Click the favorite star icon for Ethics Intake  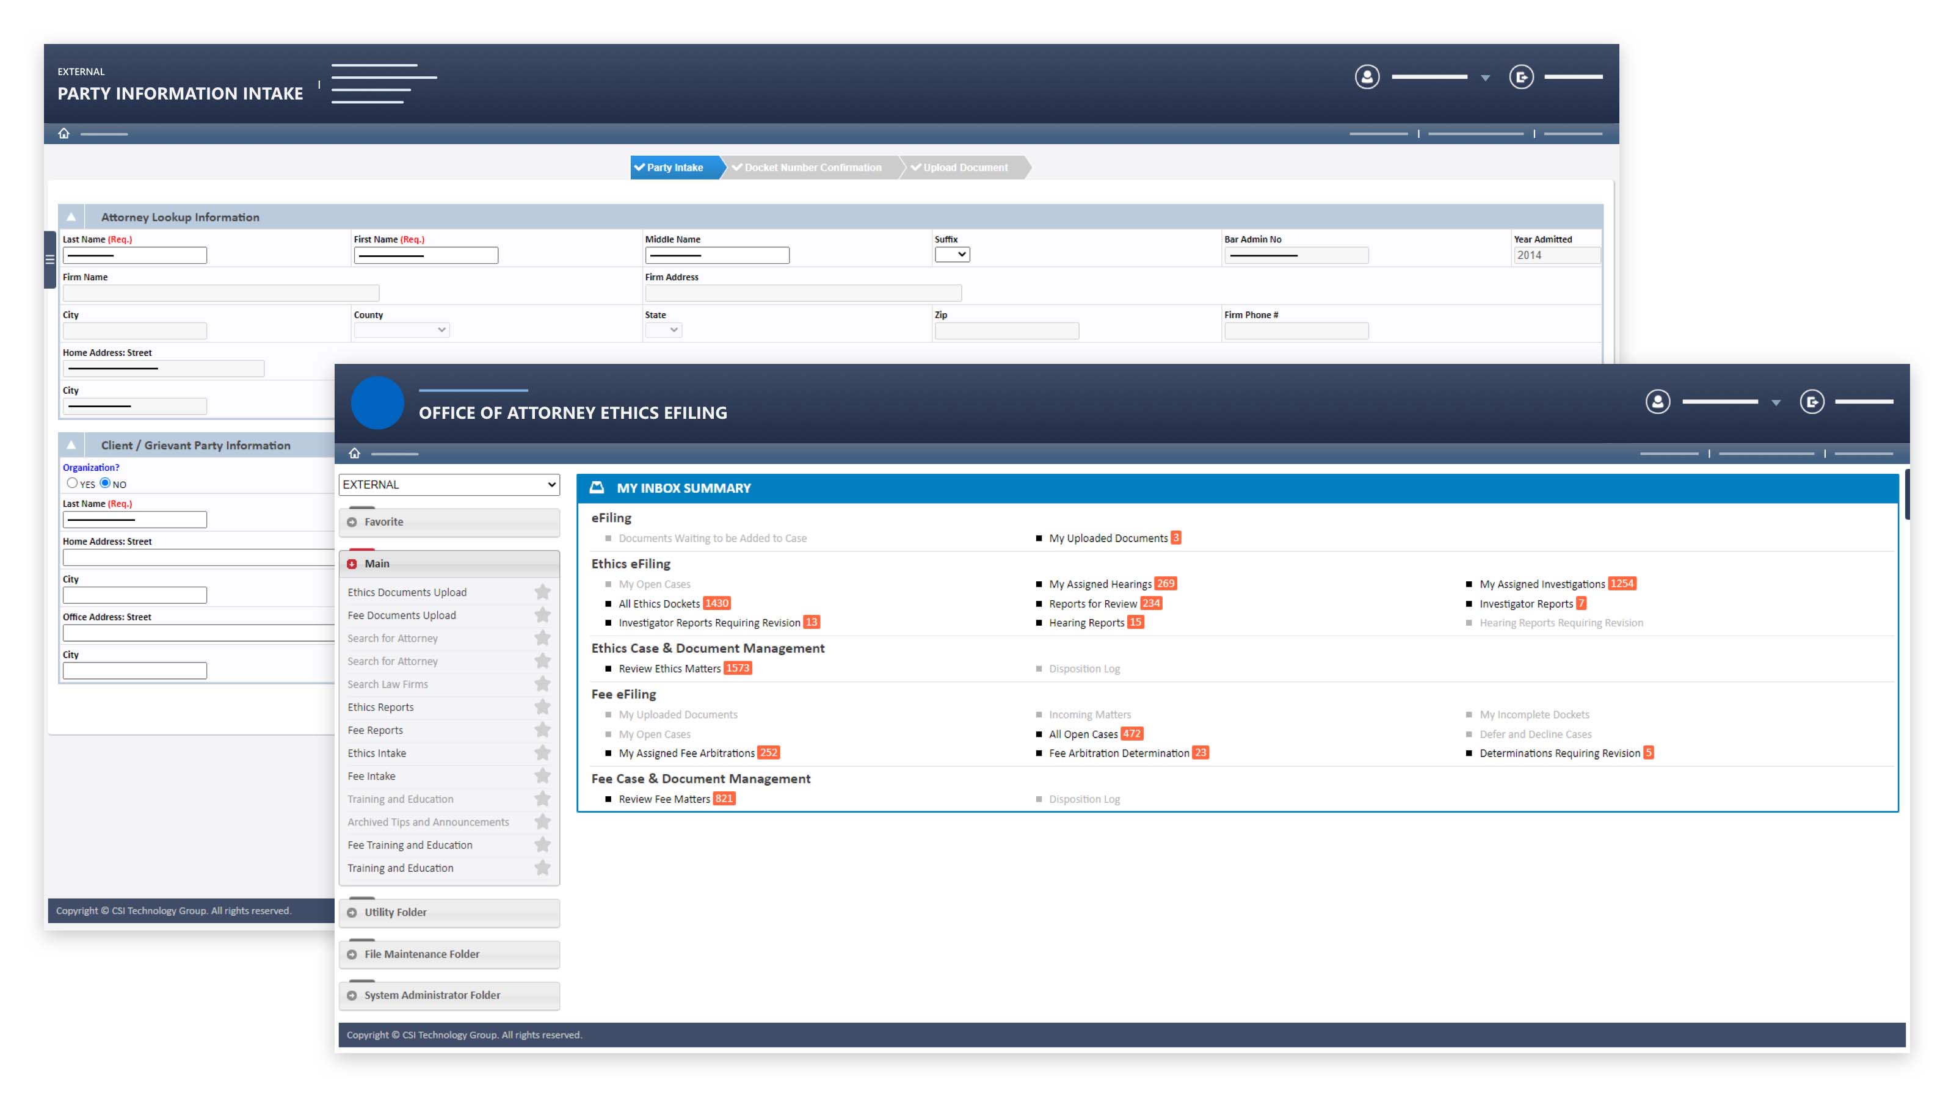542,752
